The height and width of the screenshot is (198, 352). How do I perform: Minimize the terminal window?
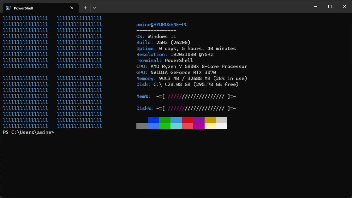pos(315,7)
